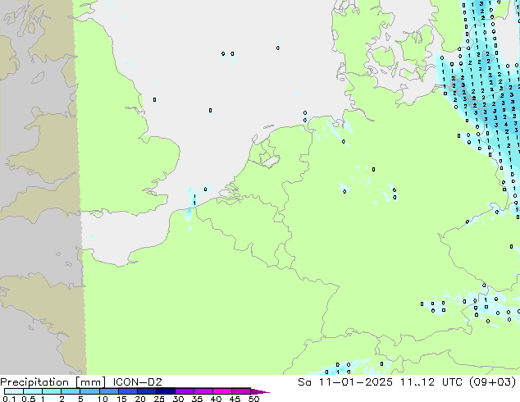The image size is (520, 402).
Task: Click the 1–2 mm legend color swatch
Action: 52,391
